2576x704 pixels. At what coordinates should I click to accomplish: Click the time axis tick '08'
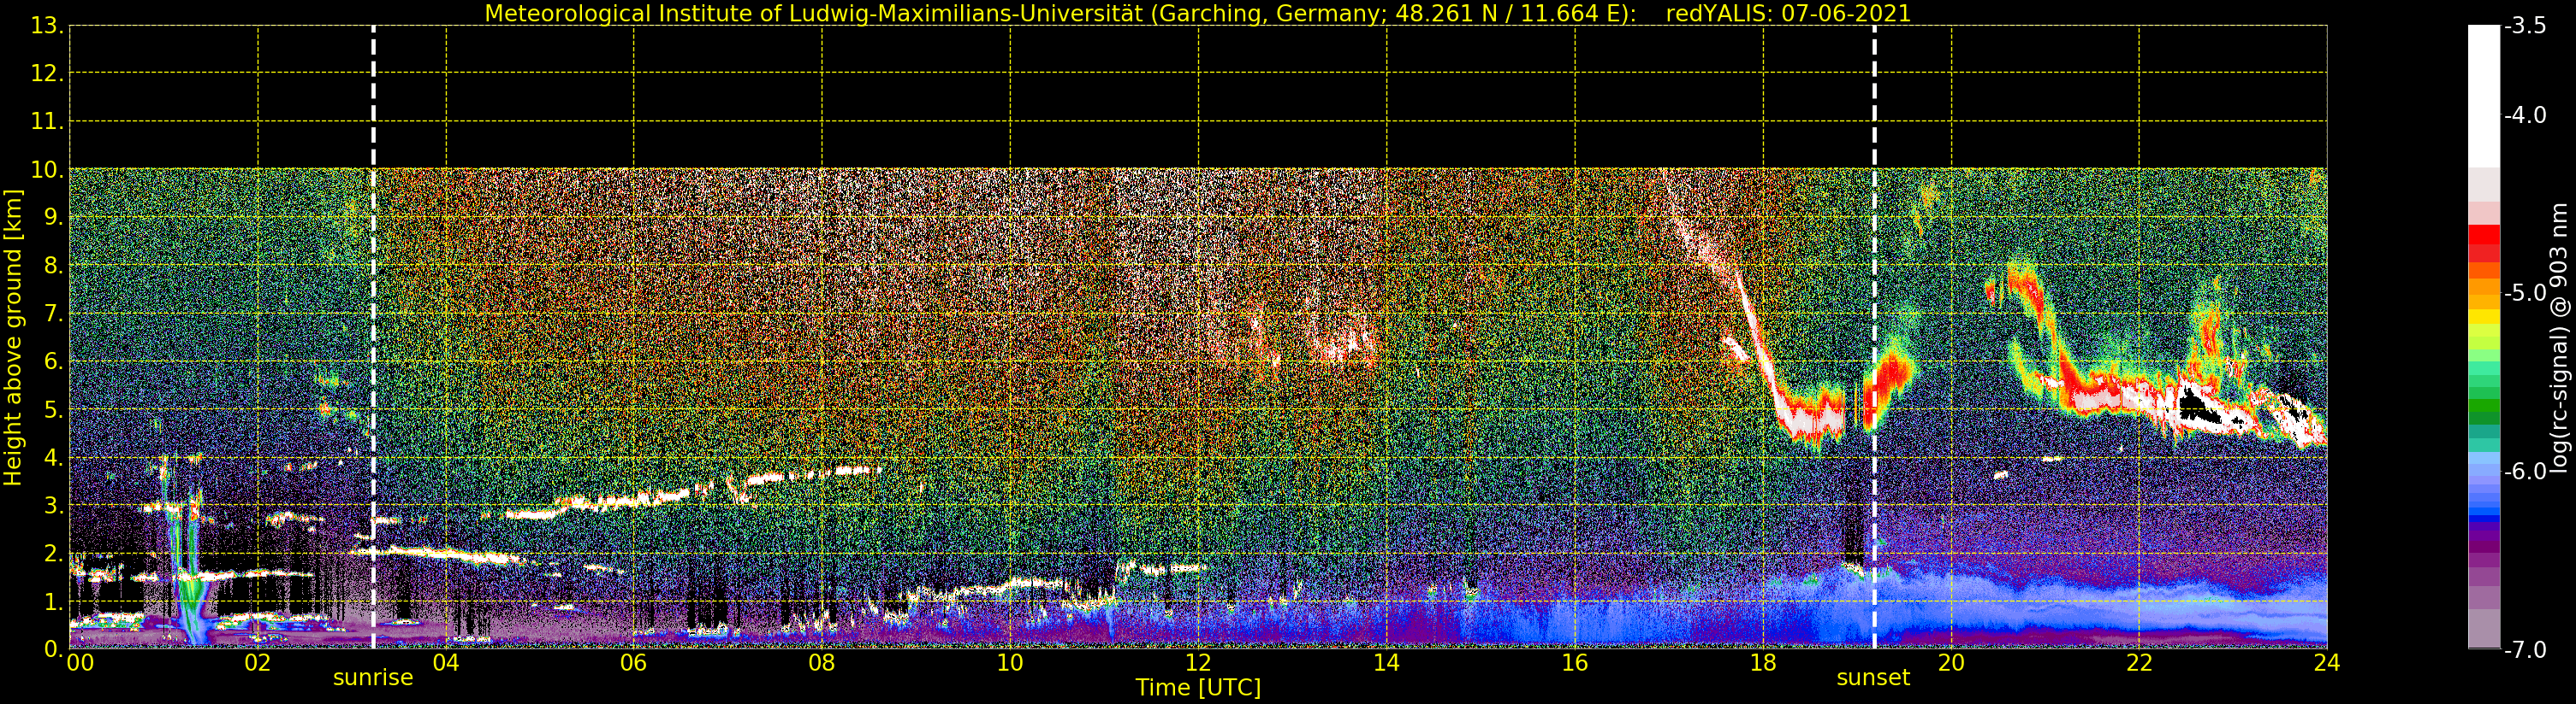coord(821,663)
